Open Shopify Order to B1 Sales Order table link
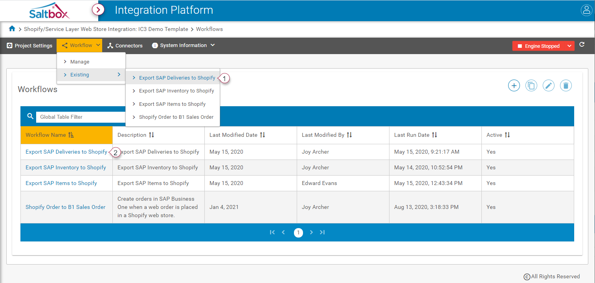This screenshot has height=283, width=595. [66, 207]
